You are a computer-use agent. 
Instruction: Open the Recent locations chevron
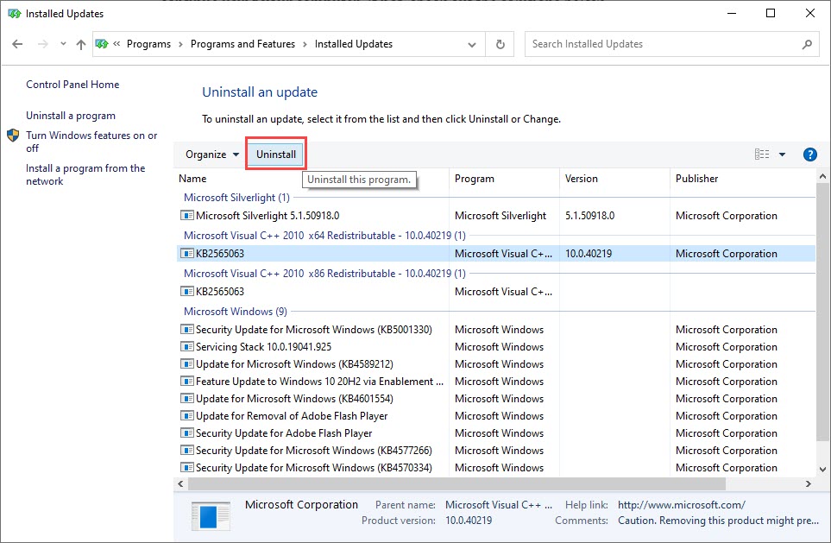[63, 44]
